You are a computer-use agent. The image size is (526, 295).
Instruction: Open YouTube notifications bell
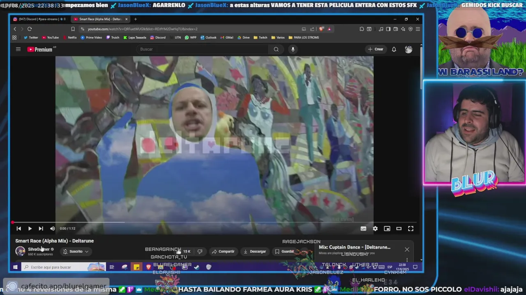pos(394,49)
